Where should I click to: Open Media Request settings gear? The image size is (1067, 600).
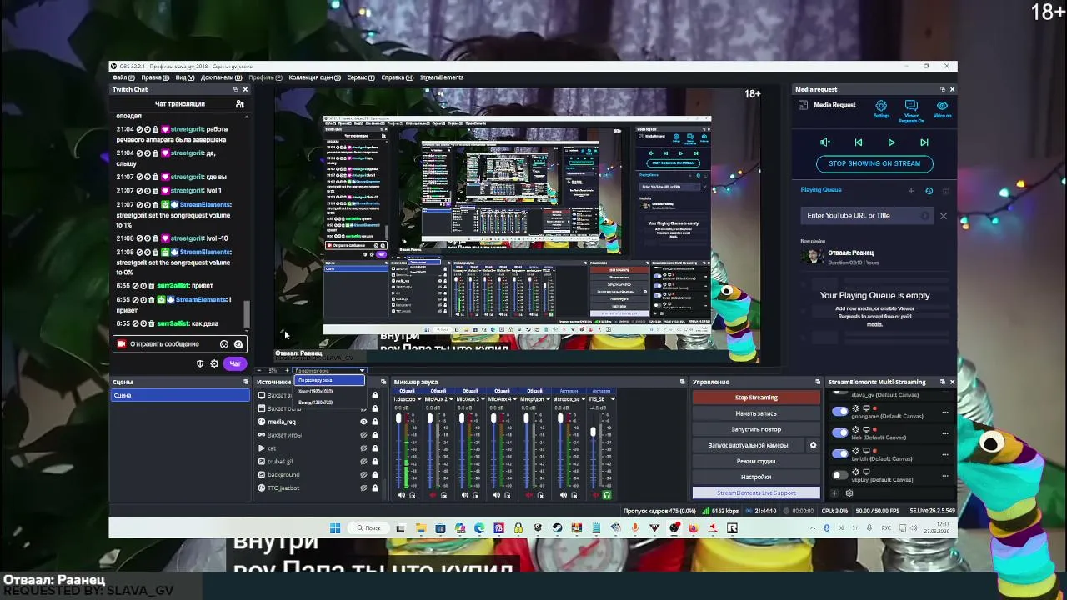[881, 106]
